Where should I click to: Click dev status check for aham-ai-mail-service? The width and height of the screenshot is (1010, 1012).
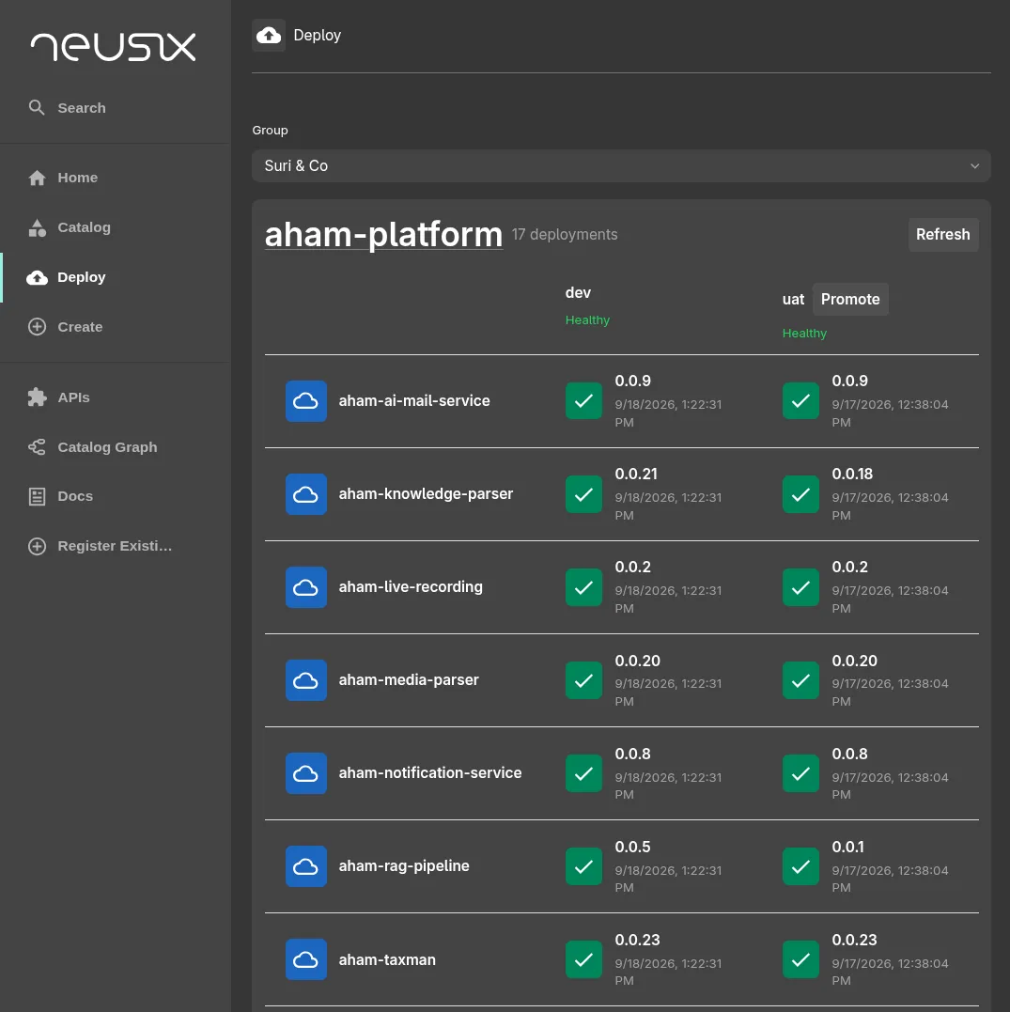(x=583, y=401)
